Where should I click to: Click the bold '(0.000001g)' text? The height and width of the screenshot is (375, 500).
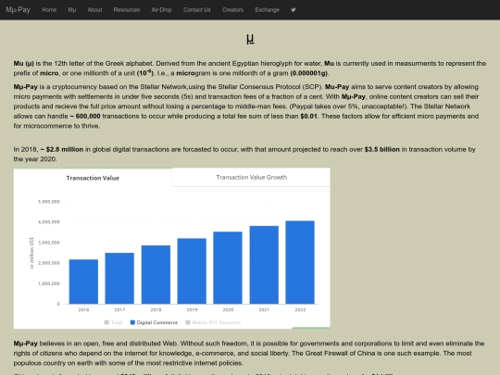(x=308, y=73)
